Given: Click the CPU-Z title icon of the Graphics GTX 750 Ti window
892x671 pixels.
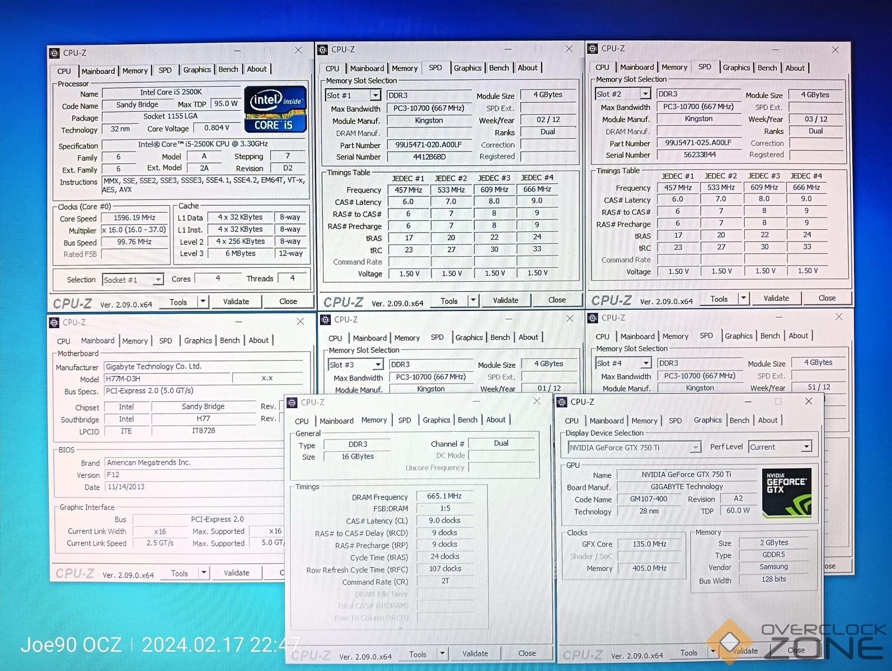Looking at the screenshot, I should point(562,402).
